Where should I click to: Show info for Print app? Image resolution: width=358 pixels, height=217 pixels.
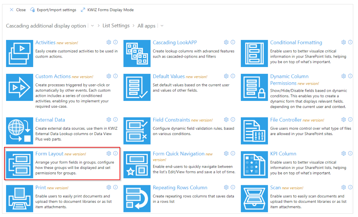click(x=115, y=187)
